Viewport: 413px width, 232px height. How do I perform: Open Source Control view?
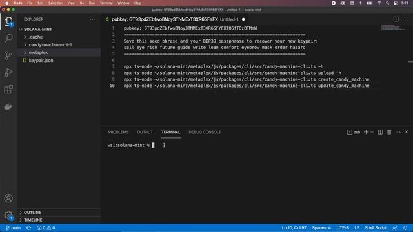[8, 55]
